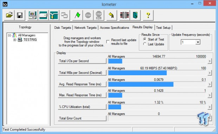
Task: Change metric via Total I/Os per Second button
Action: coord(82,61)
